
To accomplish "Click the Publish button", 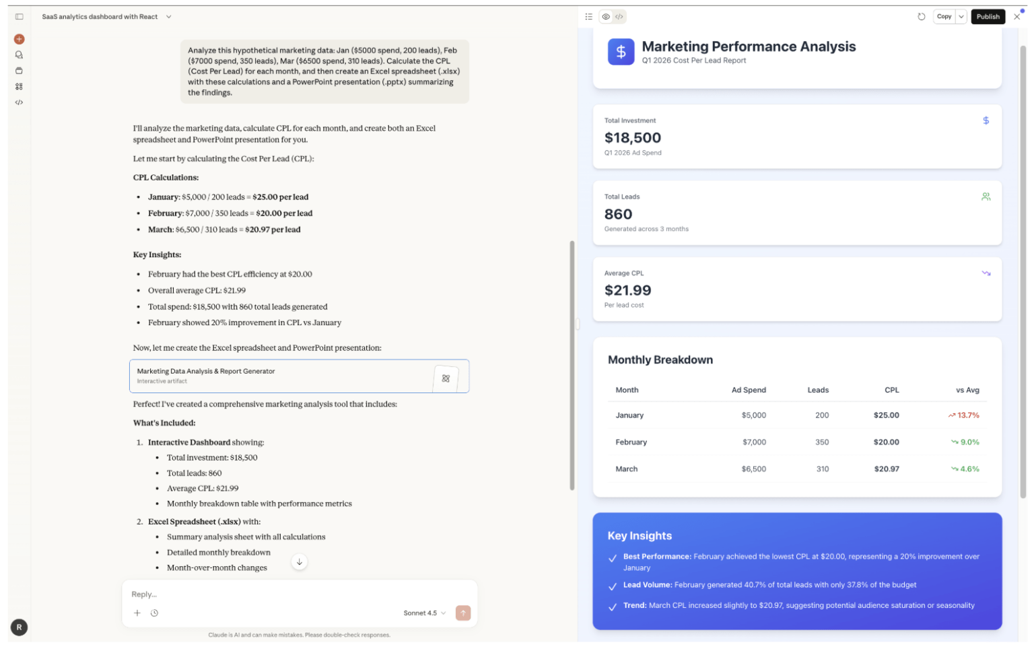I will tap(988, 17).
